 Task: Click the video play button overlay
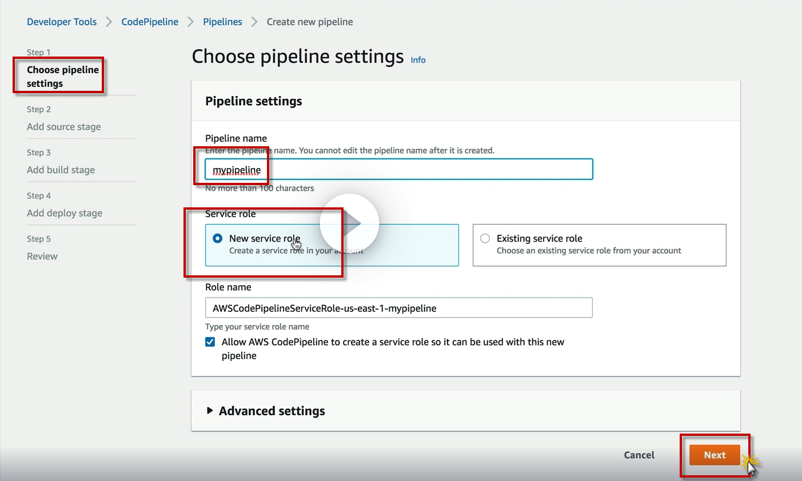(x=349, y=223)
